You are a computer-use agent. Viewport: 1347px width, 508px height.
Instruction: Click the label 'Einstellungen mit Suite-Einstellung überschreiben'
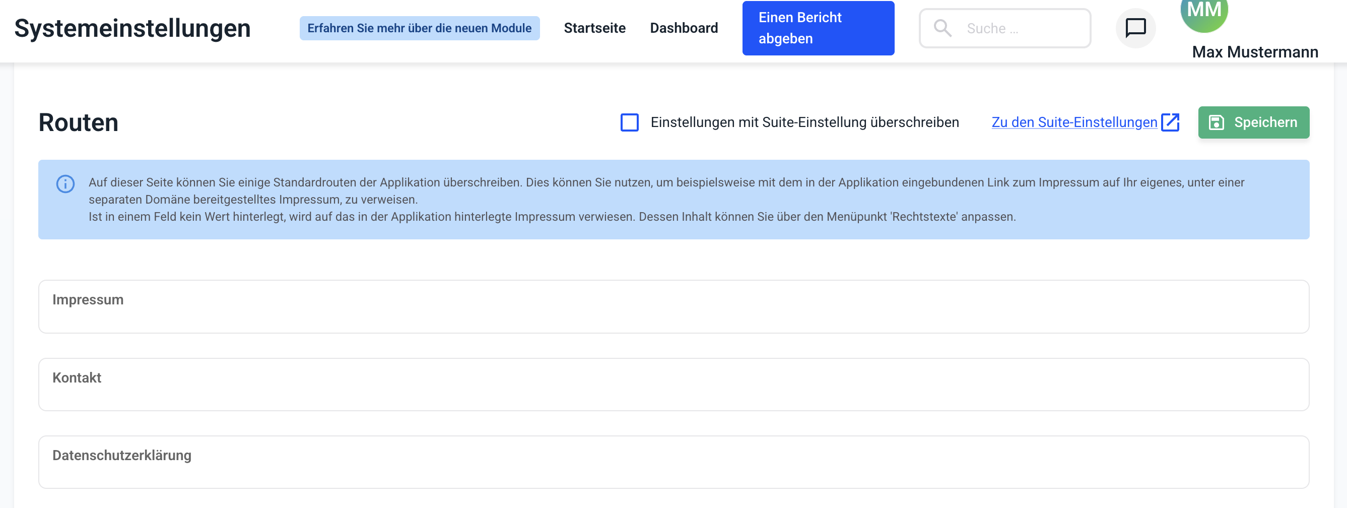tap(804, 122)
